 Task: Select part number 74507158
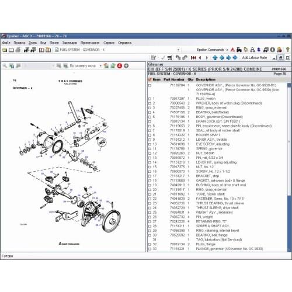click(x=177, y=113)
